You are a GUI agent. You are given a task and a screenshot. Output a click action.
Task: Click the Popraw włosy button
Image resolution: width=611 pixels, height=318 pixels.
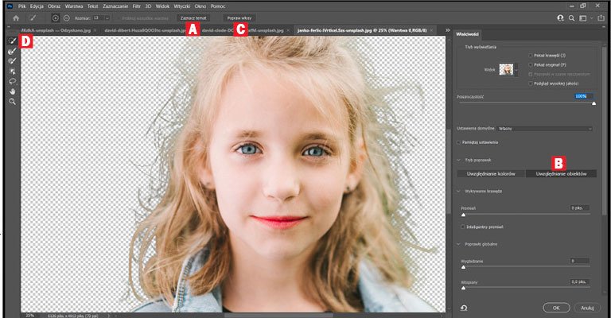coord(239,18)
